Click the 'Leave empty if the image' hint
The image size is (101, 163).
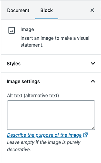pos(44,146)
